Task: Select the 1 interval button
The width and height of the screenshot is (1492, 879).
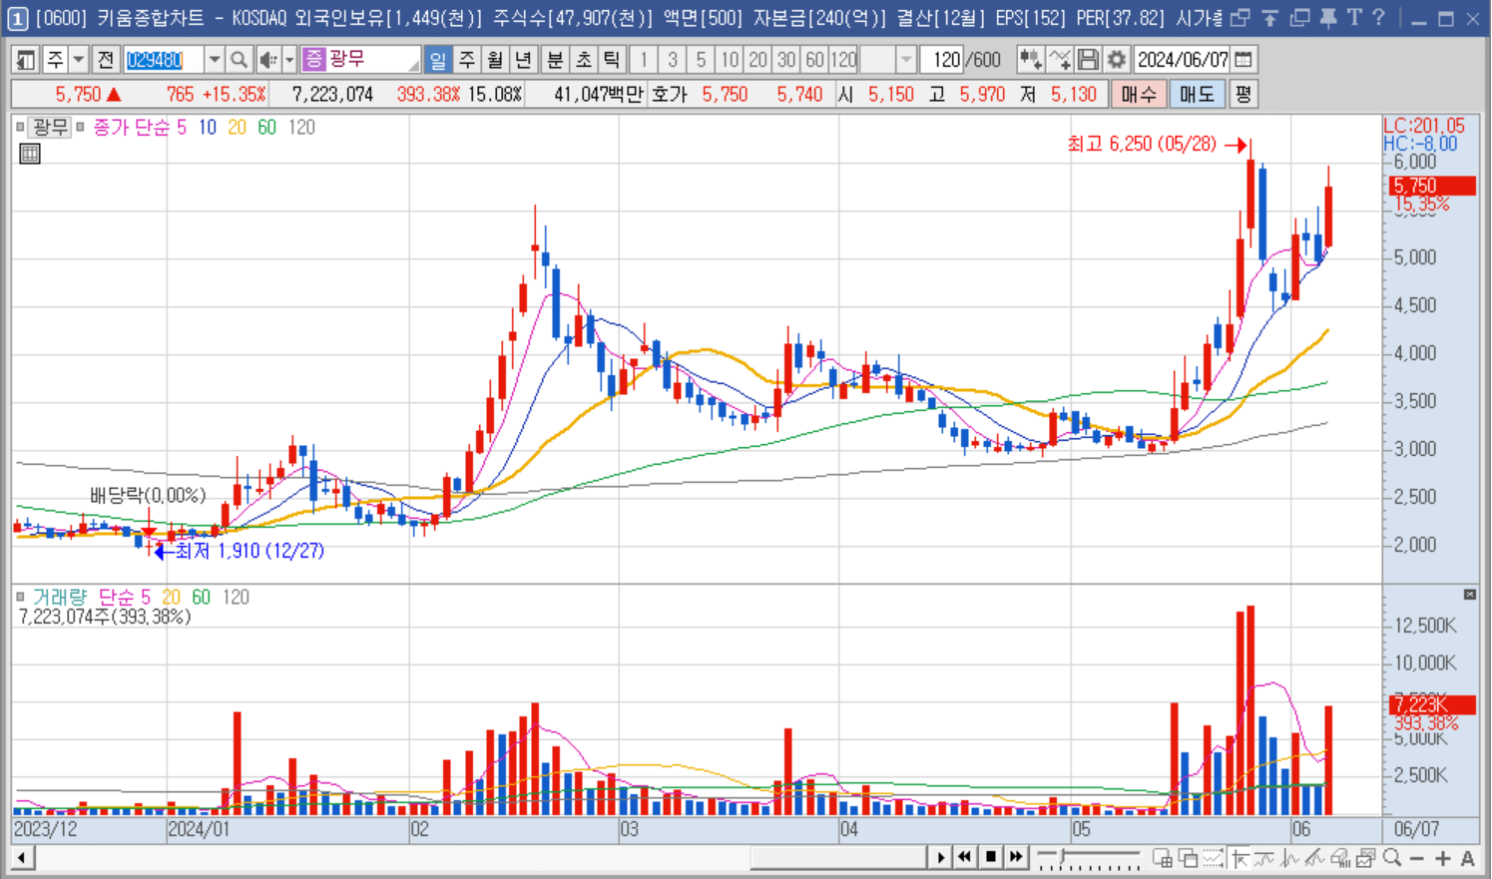Action: [x=644, y=60]
